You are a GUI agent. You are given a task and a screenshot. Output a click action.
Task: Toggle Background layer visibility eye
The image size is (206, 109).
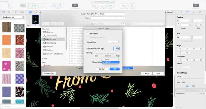click(201, 93)
